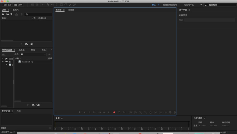Click move playhead to previous button
The height and width of the screenshot is (134, 237).
[94, 112]
